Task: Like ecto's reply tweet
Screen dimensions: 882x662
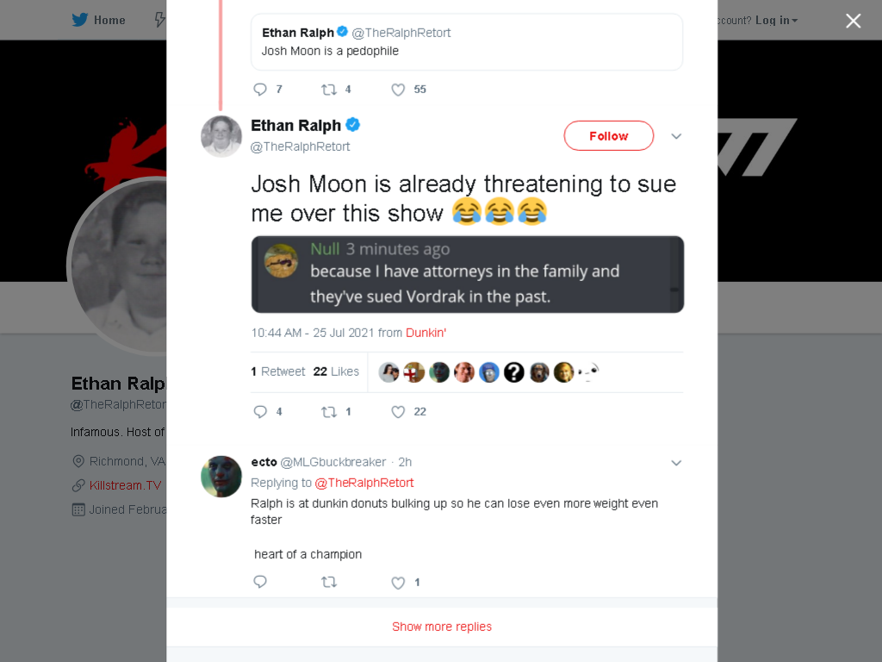Action: point(398,583)
